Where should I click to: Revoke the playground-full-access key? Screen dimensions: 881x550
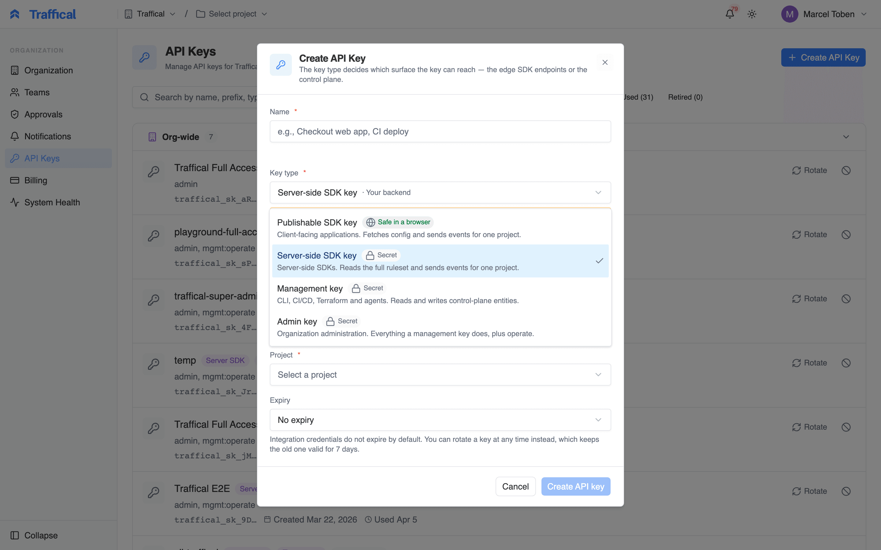(x=846, y=235)
